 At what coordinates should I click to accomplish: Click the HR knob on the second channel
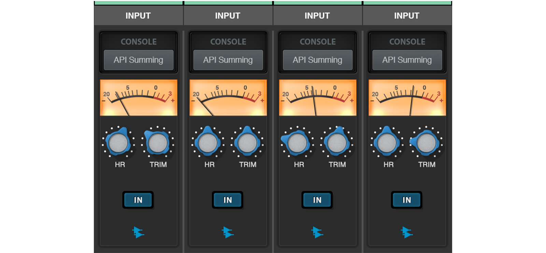pos(207,142)
